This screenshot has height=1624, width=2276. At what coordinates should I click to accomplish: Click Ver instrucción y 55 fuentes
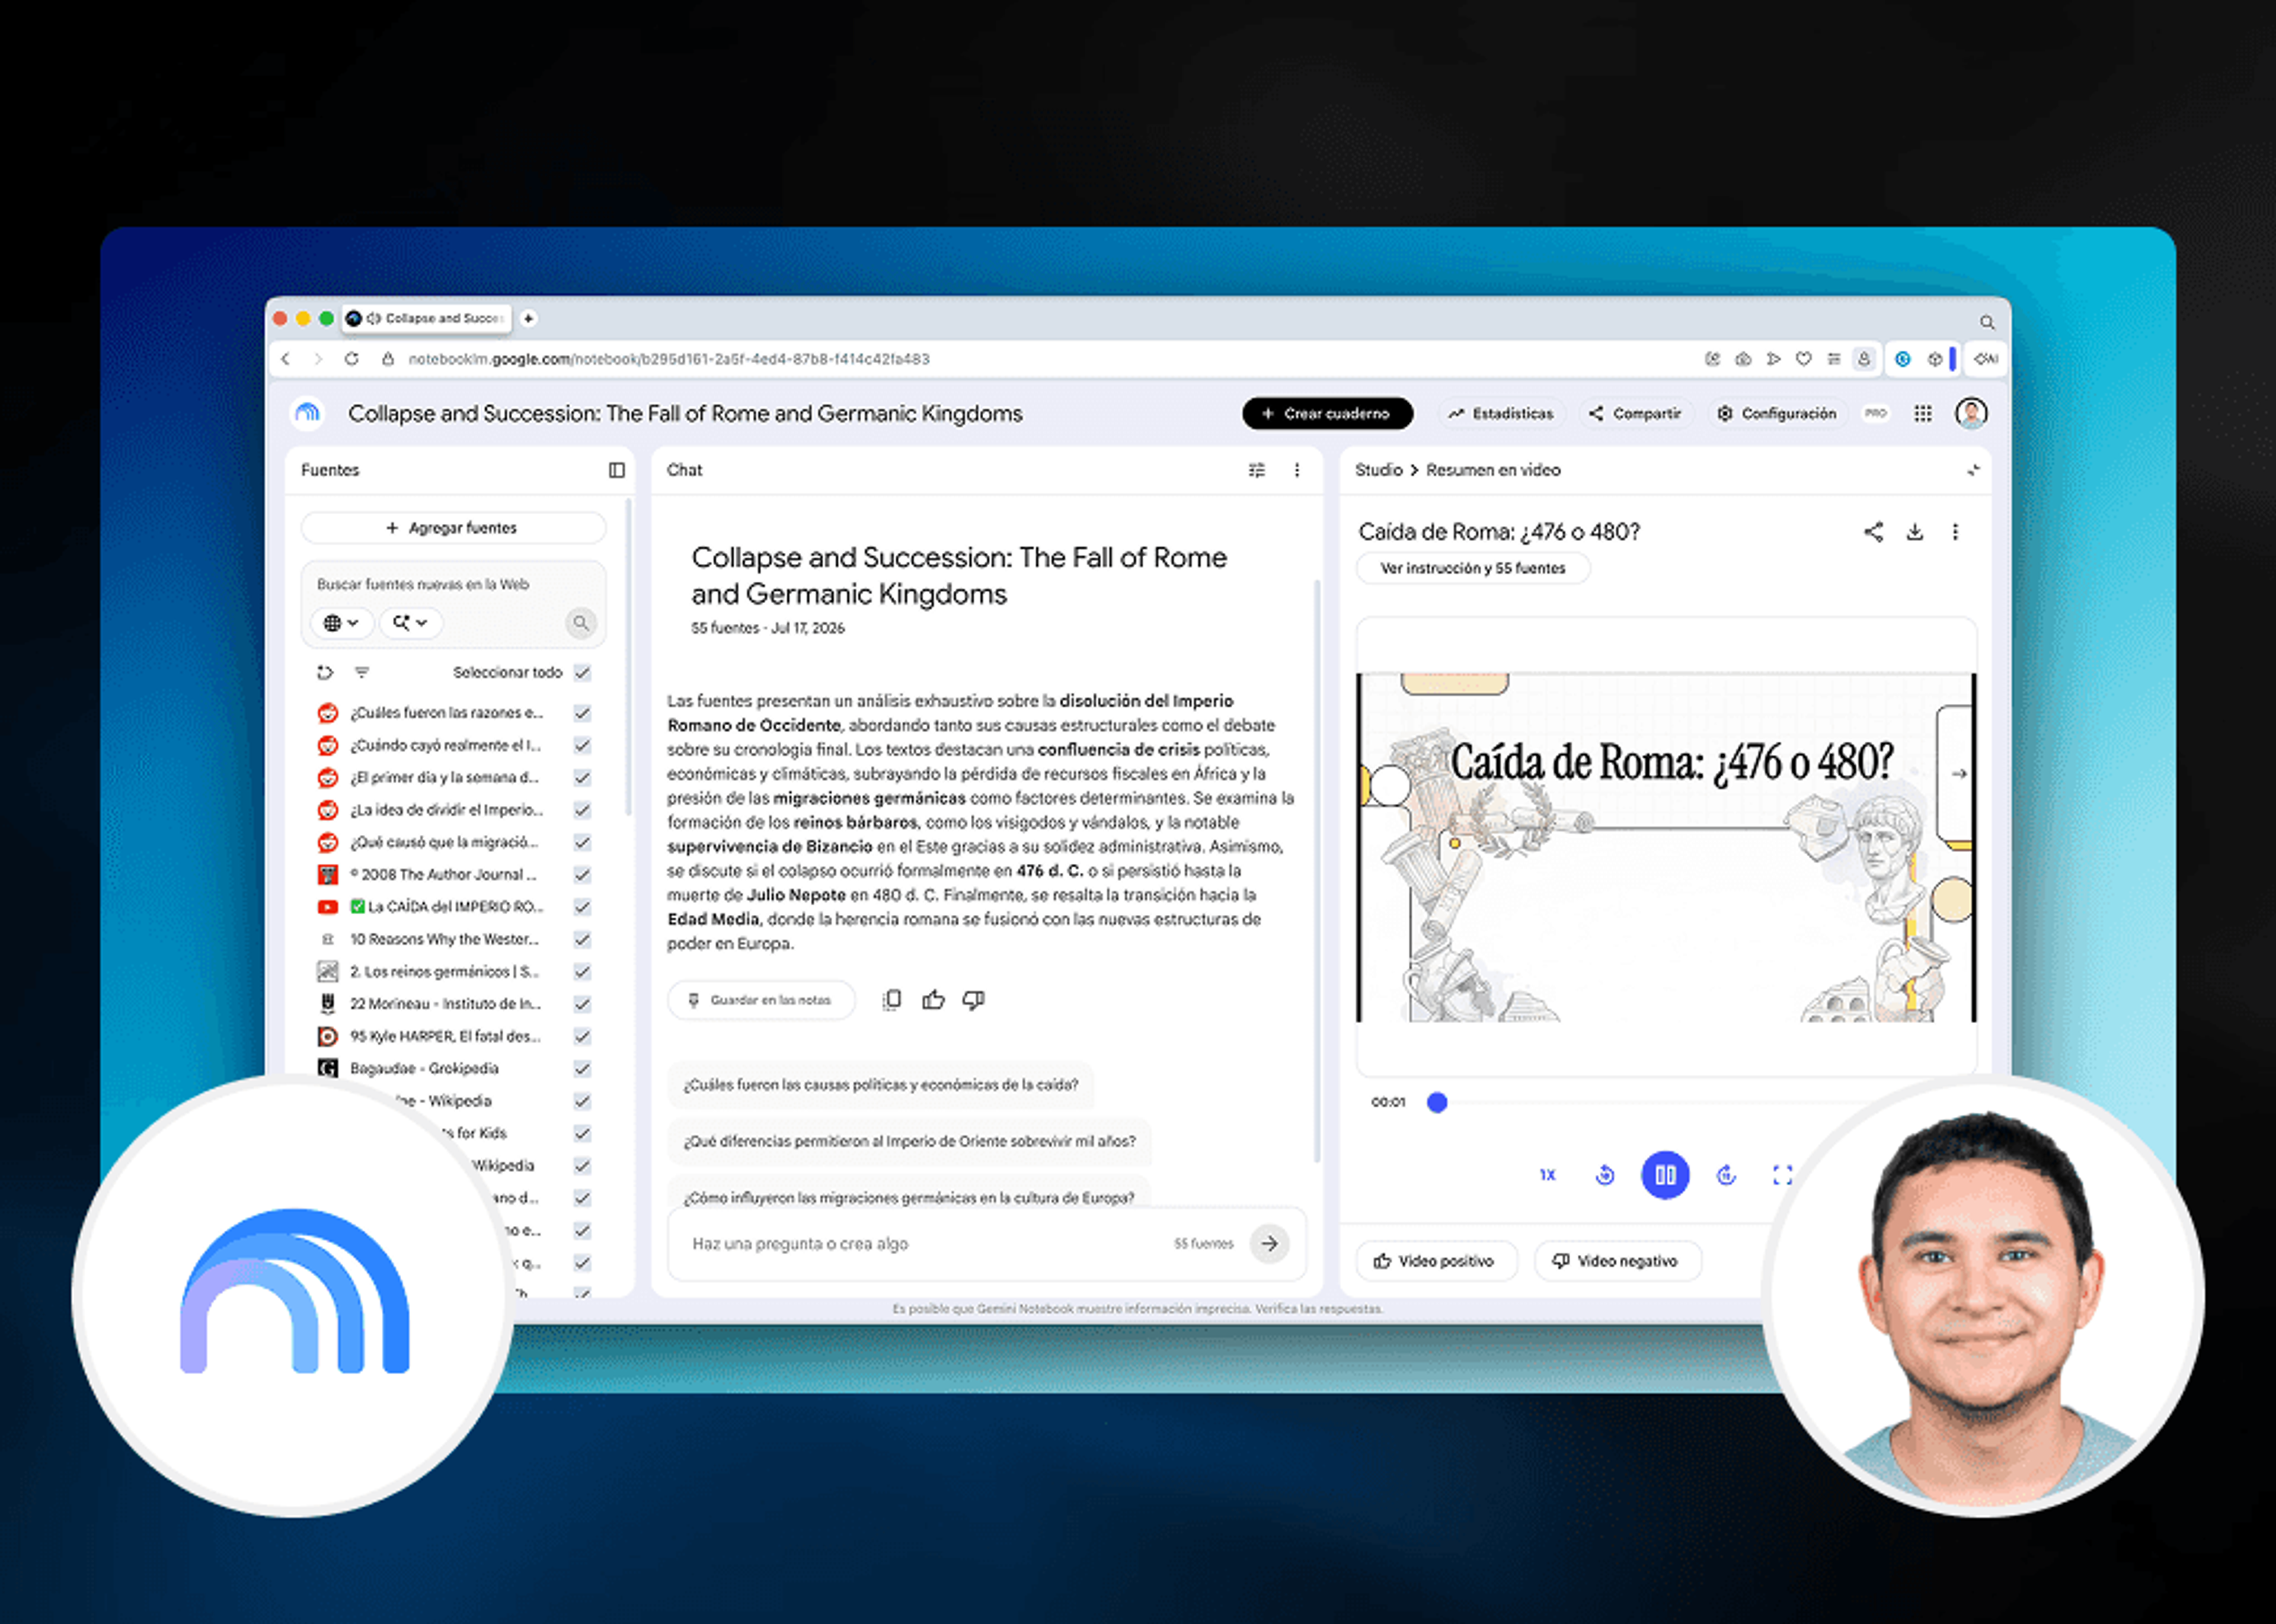click(x=1473, y=568)
